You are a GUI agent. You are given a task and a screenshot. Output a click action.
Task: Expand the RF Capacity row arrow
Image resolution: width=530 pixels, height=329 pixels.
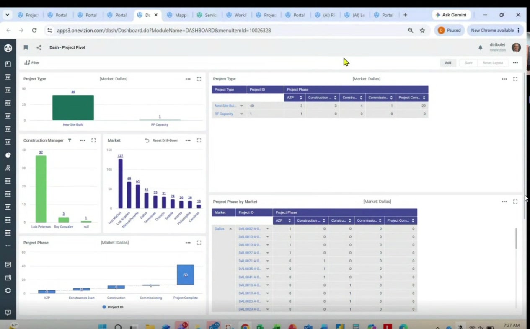point(242,114)
